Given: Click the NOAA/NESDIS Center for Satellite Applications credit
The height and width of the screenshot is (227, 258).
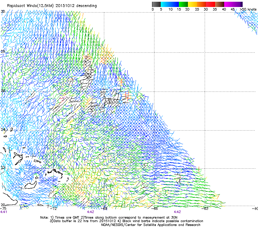Looking at the screenshot, I should pos(151,225).
